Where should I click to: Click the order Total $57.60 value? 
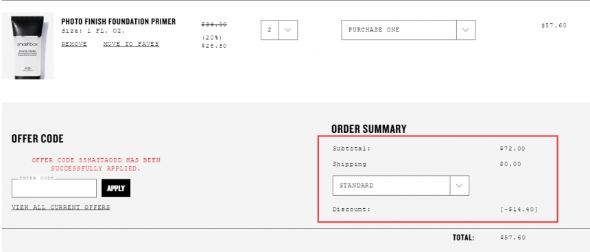click(512, 238)
